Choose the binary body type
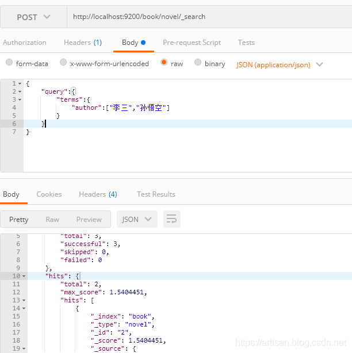 (x=198, y=63)
